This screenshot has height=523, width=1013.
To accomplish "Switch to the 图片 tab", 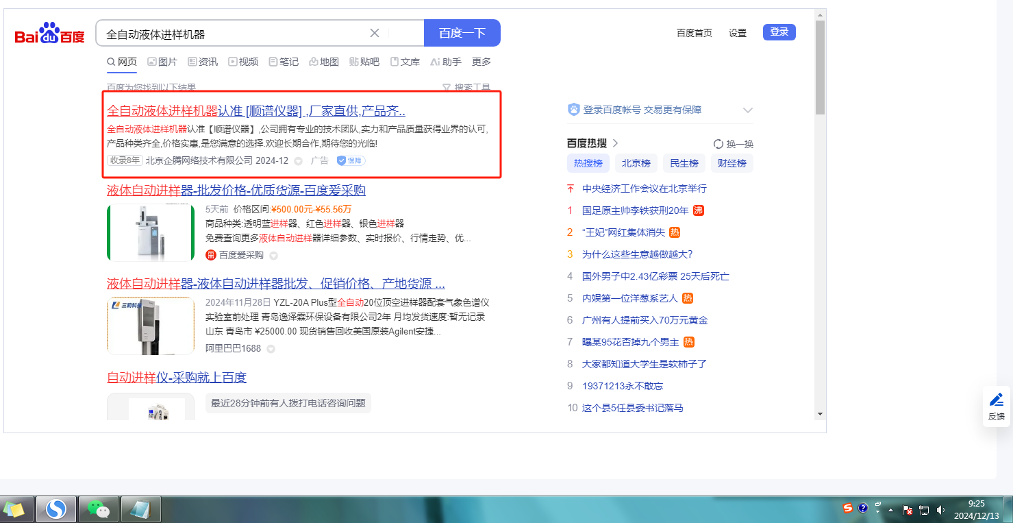I will [162, 62].
